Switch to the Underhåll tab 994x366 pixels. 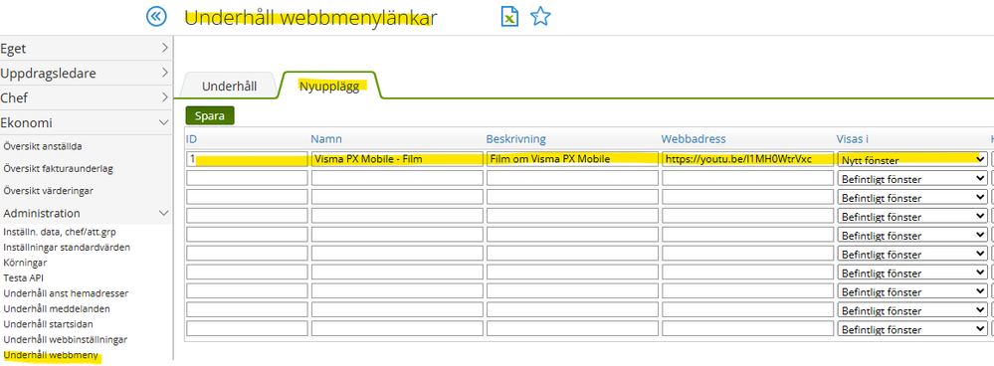[229, 87]
